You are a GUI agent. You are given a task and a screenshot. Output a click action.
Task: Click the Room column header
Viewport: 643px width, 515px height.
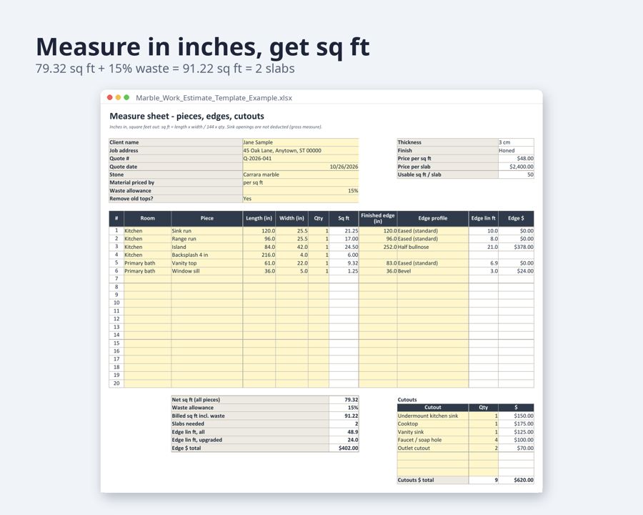point(148,218)
